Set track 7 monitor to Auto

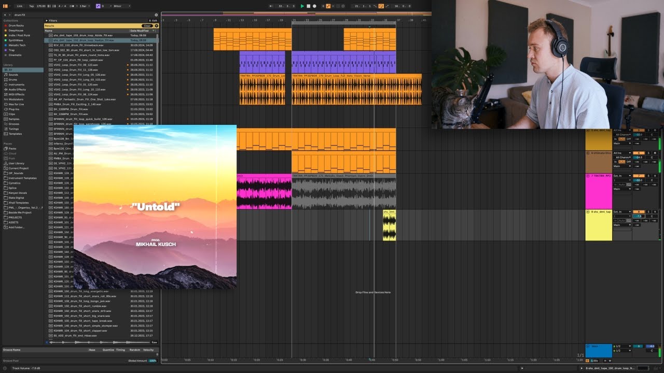(x=621, y=184)
